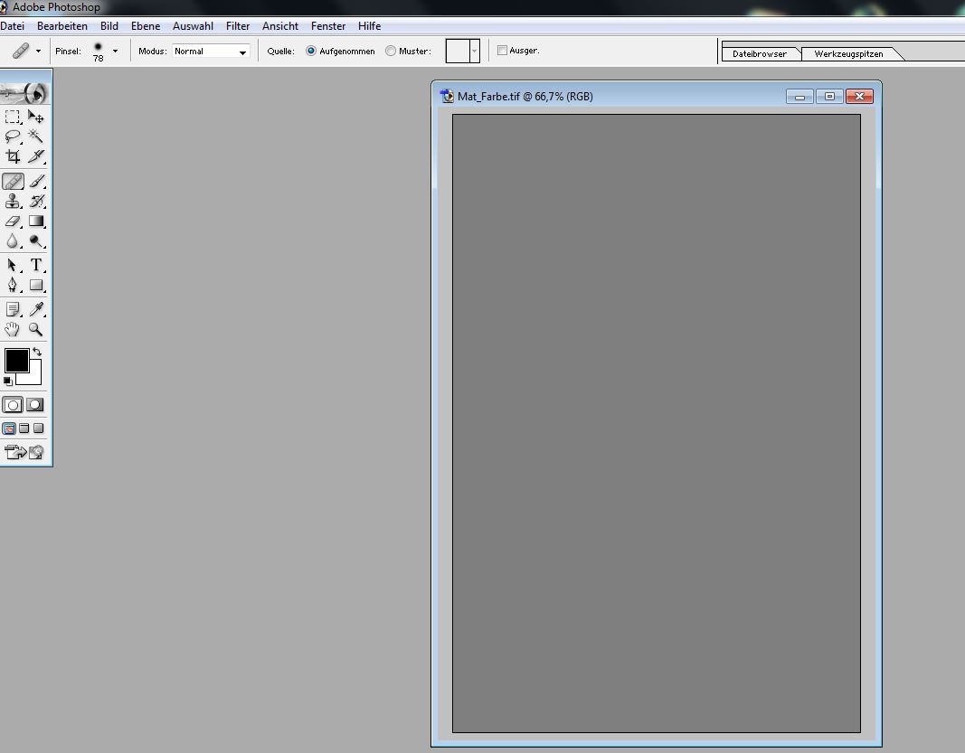Select Full Screen mode without menu bar
Viewport: 965px width, 753px height.
pyautogui.click(x=38, y=428)
